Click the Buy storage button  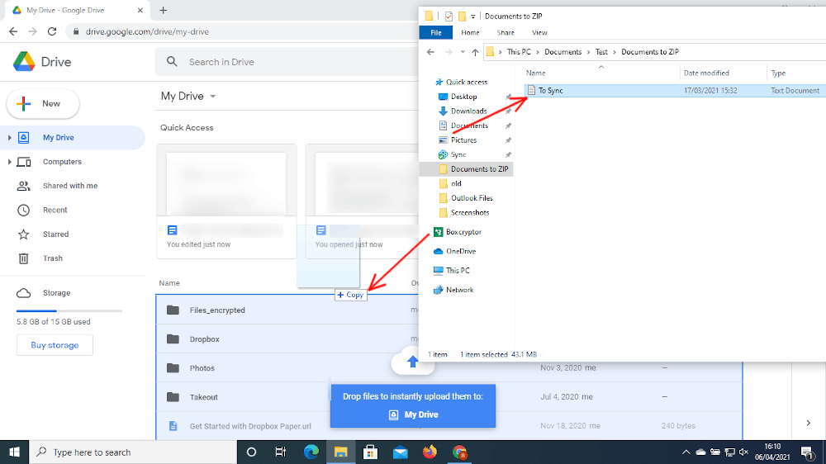pos(55,345)
